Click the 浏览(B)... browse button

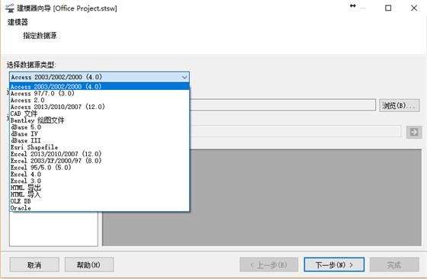click(x=400, y=105)
